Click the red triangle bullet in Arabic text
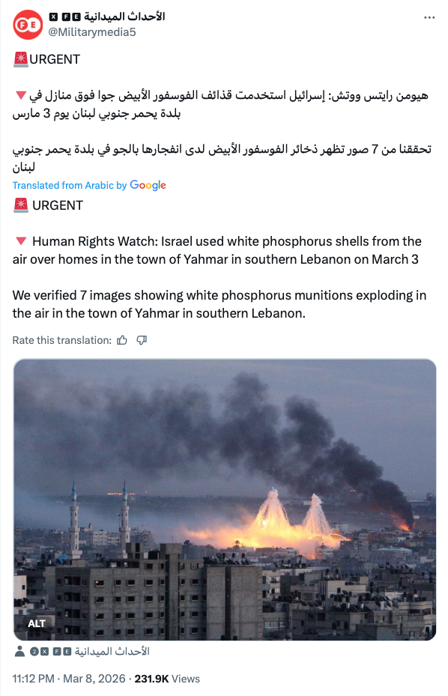Viewport: 448px width, 696px height. coord(20,95)
